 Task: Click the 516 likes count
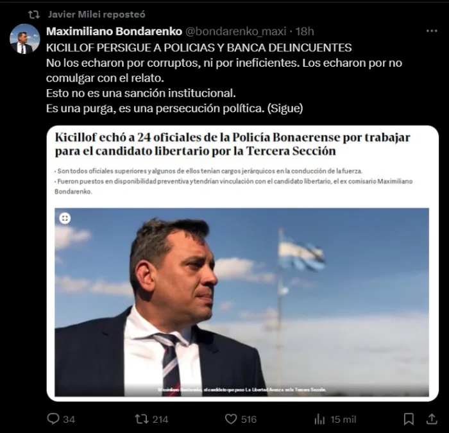[x=249, y=420]
